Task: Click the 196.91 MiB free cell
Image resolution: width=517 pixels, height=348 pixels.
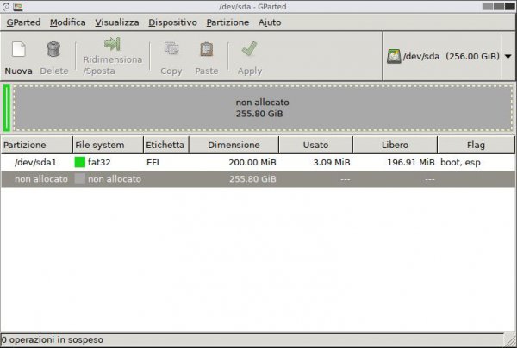Action: point(410,162)
